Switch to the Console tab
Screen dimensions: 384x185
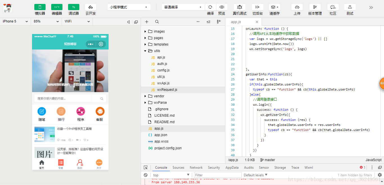[161, 168]
